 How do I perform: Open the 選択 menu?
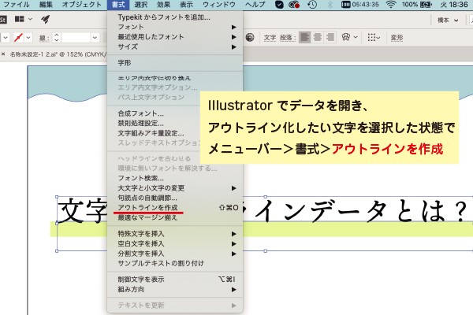click(141, 5)
